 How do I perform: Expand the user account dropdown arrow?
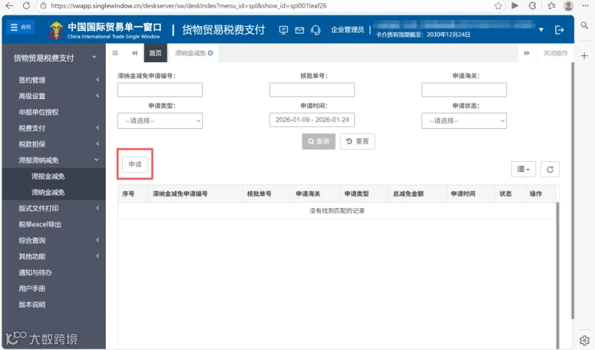click(541, 30)
